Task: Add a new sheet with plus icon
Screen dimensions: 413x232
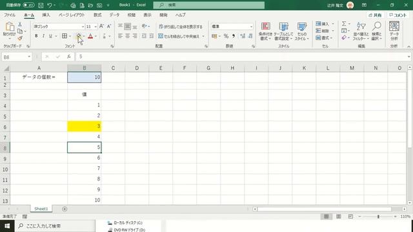Action: click(x=65, y=209)
